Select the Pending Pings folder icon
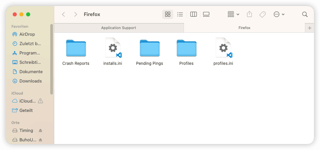320x150 pixels. pyautogui.click(x=149, y=48)
